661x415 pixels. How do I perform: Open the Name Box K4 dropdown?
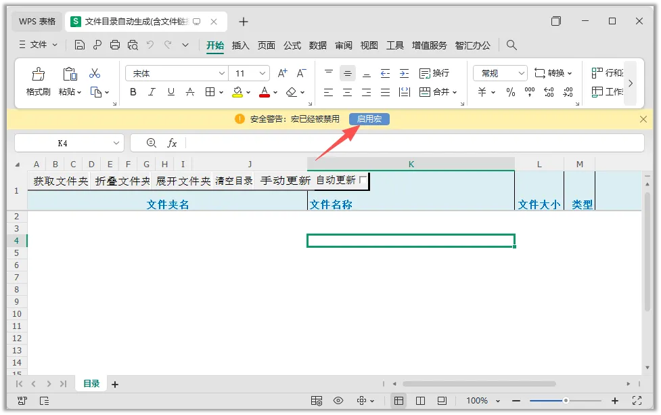[116, 143]
